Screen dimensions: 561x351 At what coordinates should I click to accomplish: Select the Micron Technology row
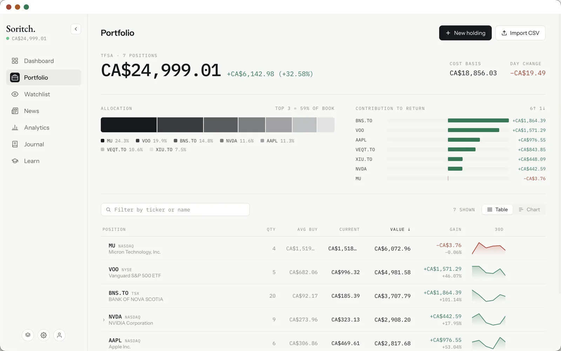tap(323, 249)
